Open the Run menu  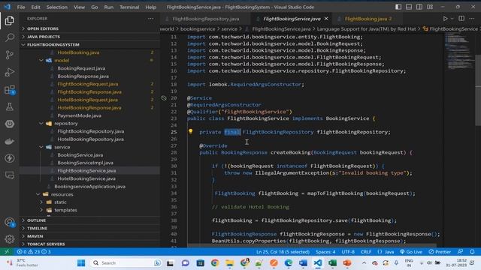point(108,7)
